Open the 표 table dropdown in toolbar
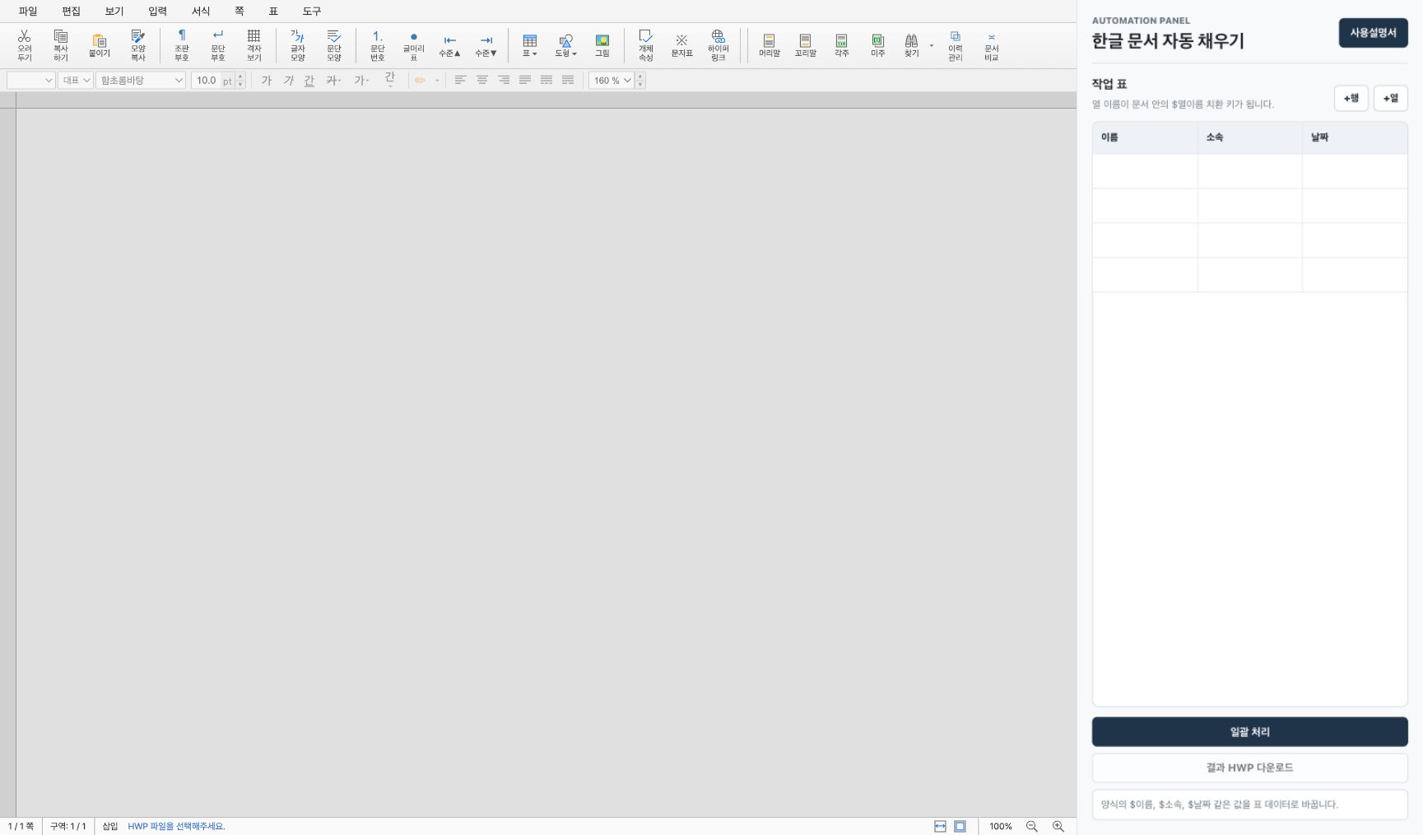The width and height of the screenshot is (1423, 835). [530, 44]
